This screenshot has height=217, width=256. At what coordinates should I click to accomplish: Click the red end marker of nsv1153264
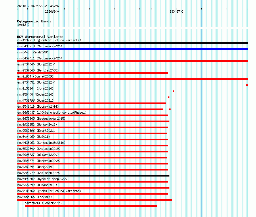173,91
